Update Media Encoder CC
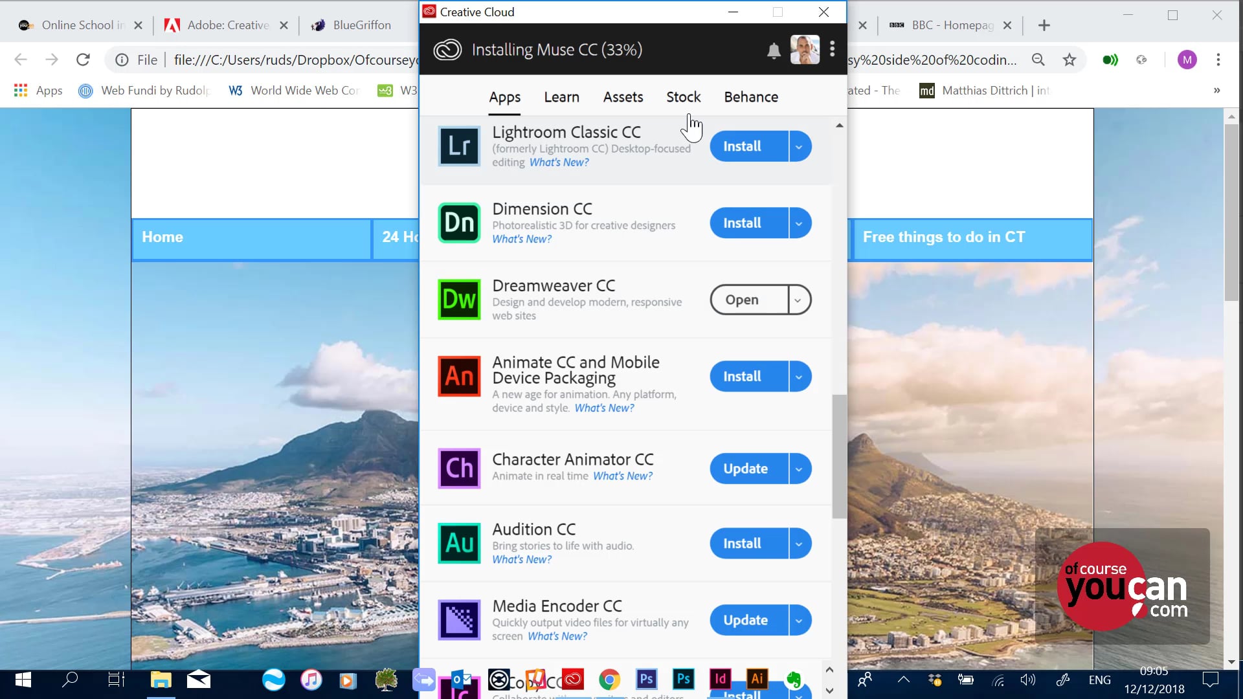The width and height of the screenshot is (1243, 699). point(749,620)
